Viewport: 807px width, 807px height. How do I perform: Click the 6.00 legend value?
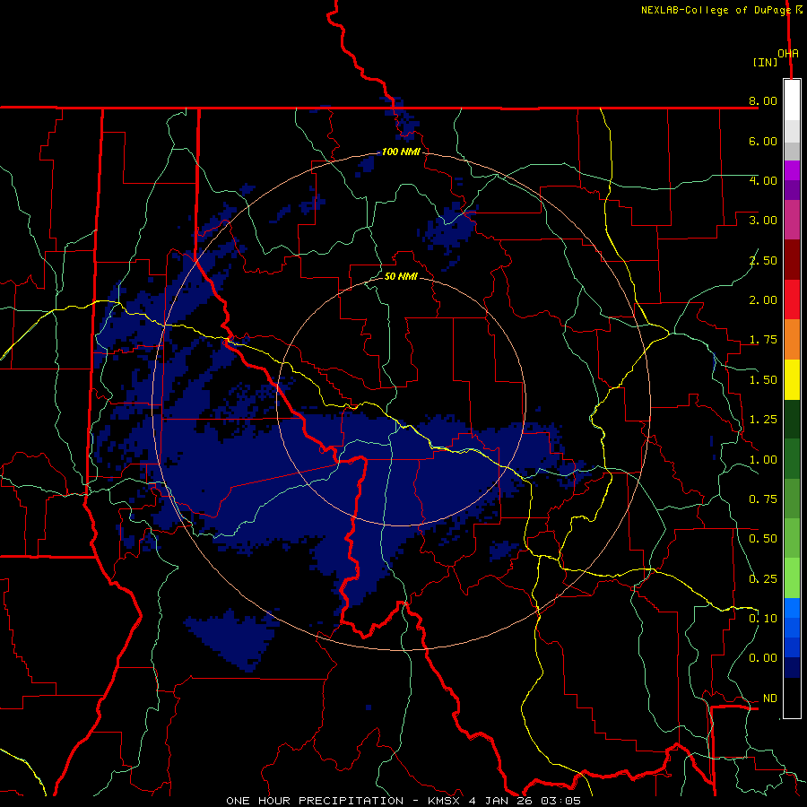(763, 141)
